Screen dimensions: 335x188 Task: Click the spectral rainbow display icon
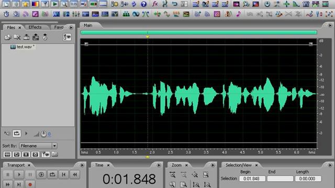35,4
